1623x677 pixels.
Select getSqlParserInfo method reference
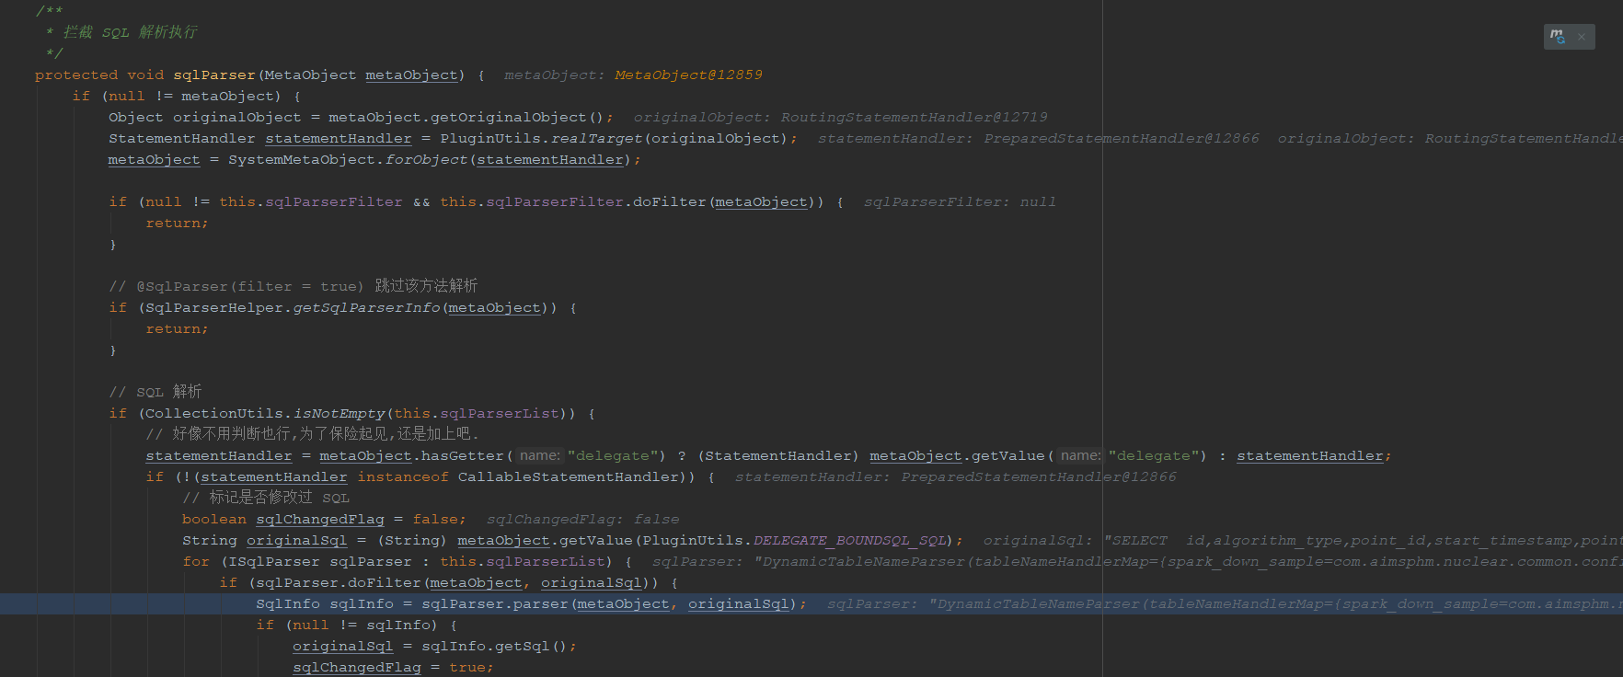click(366, 308)
